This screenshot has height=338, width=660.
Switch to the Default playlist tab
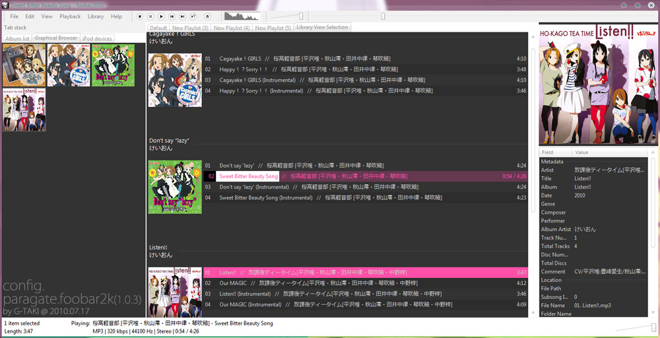click(x=158, y=28)
